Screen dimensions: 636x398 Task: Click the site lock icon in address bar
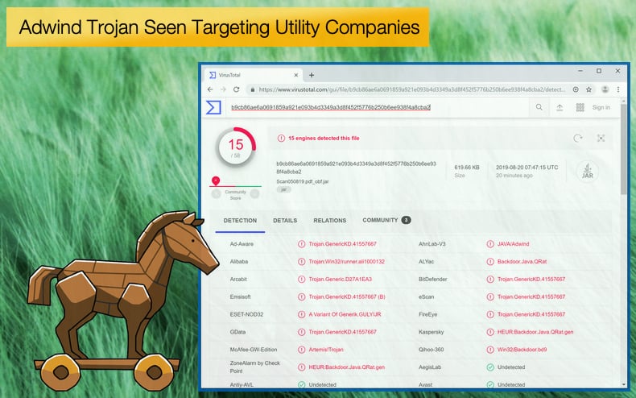(252, 89)
